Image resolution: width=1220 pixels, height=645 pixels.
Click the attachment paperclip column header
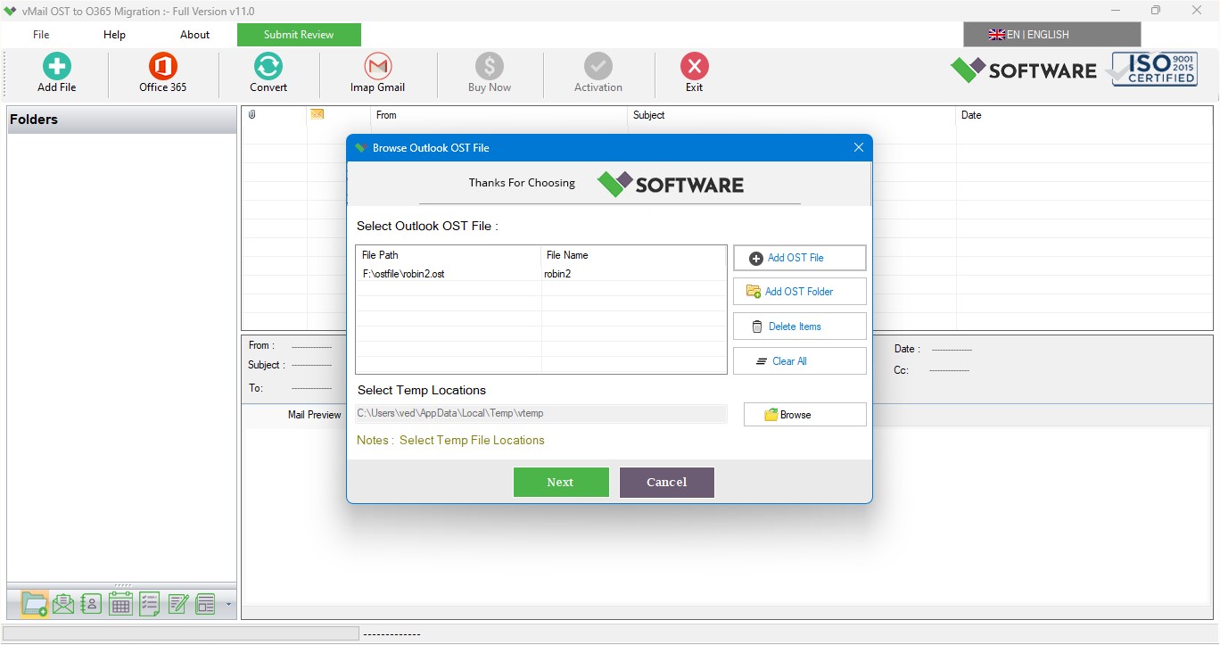pyautogui.click(x=274, y=115)
